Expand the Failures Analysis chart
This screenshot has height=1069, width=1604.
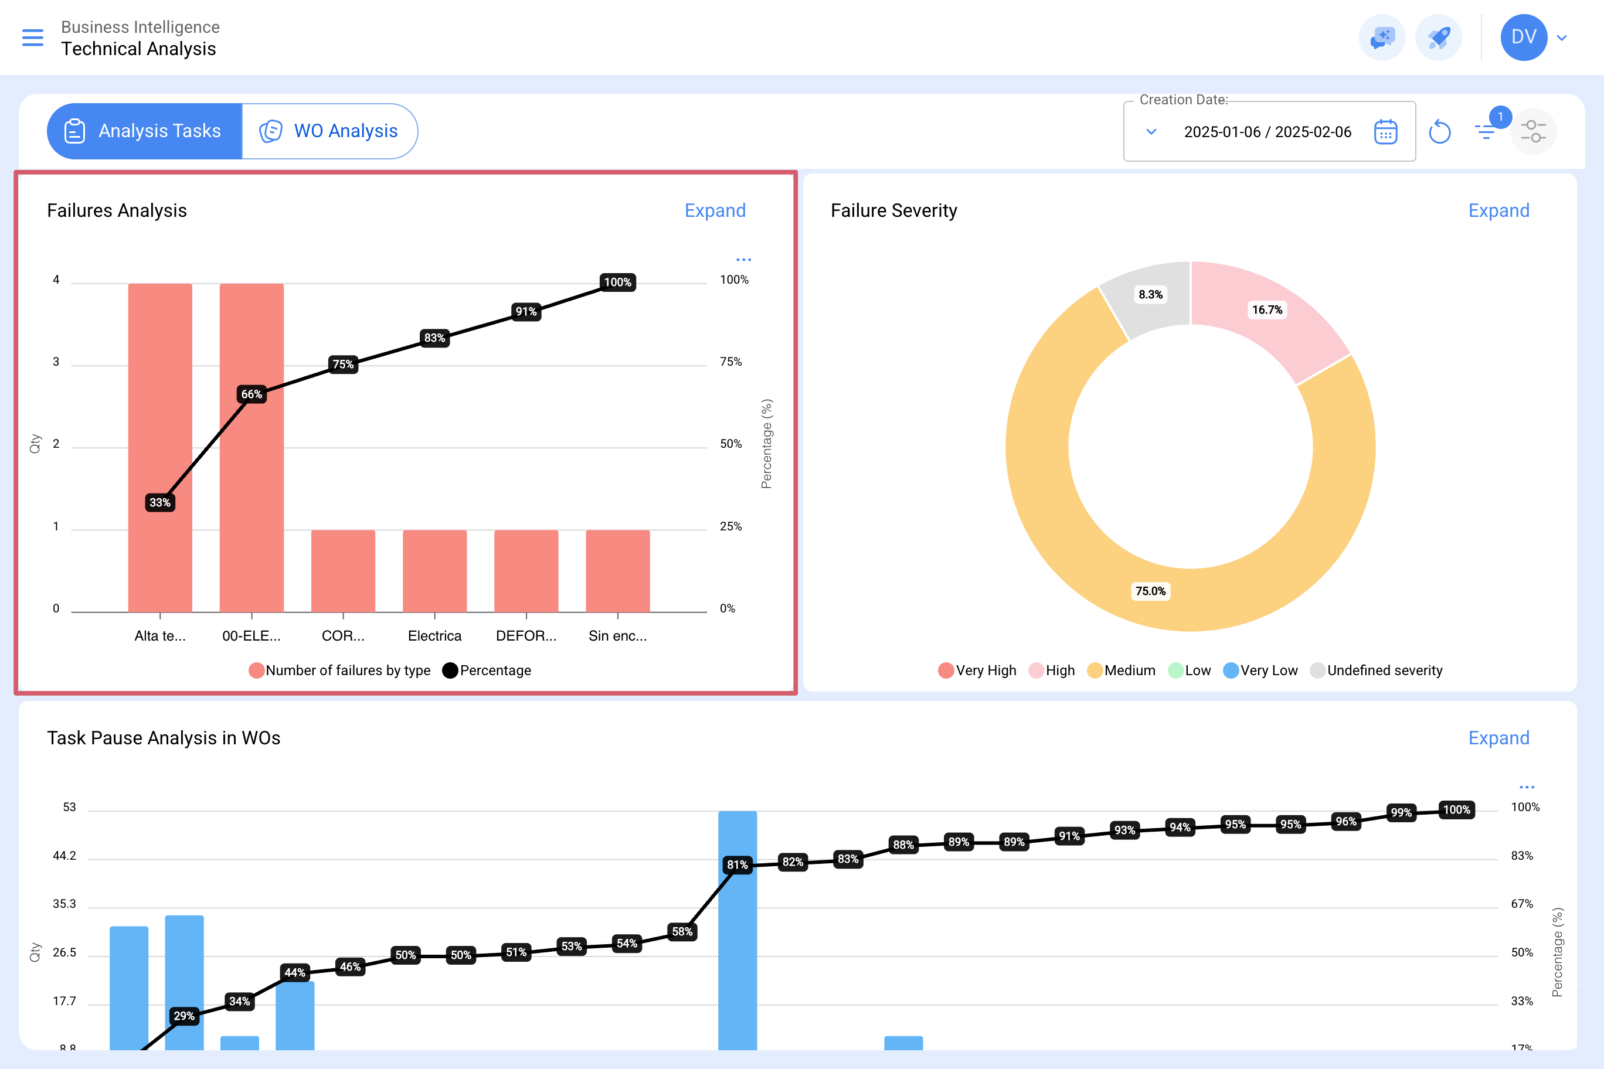(715, 210)
